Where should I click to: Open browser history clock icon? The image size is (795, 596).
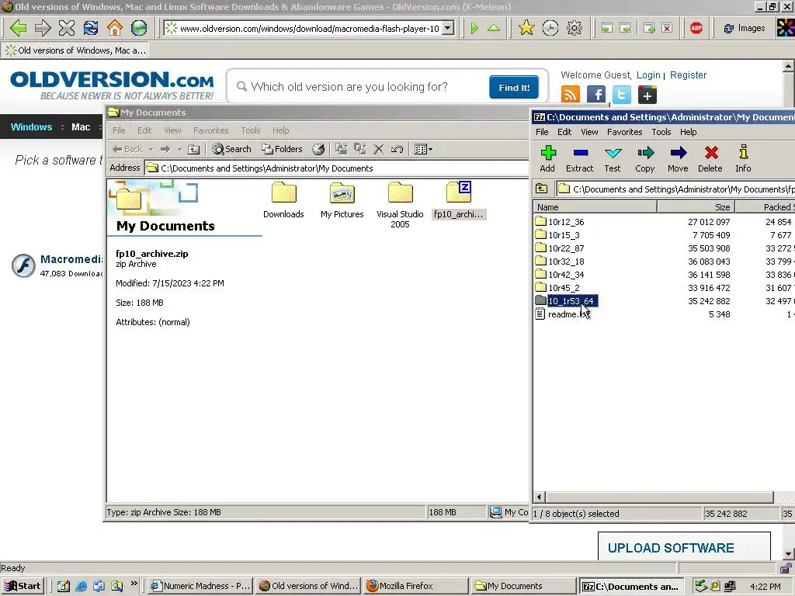pyautogui.click(x=550, y=28)
